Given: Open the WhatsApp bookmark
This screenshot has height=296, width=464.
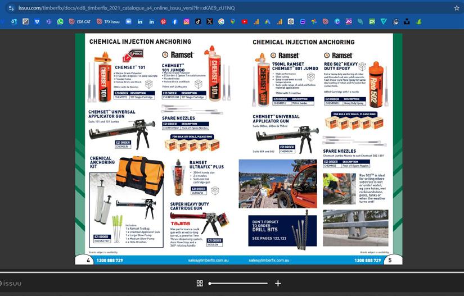Looking at the screenshot, I should tap(60, 21).
